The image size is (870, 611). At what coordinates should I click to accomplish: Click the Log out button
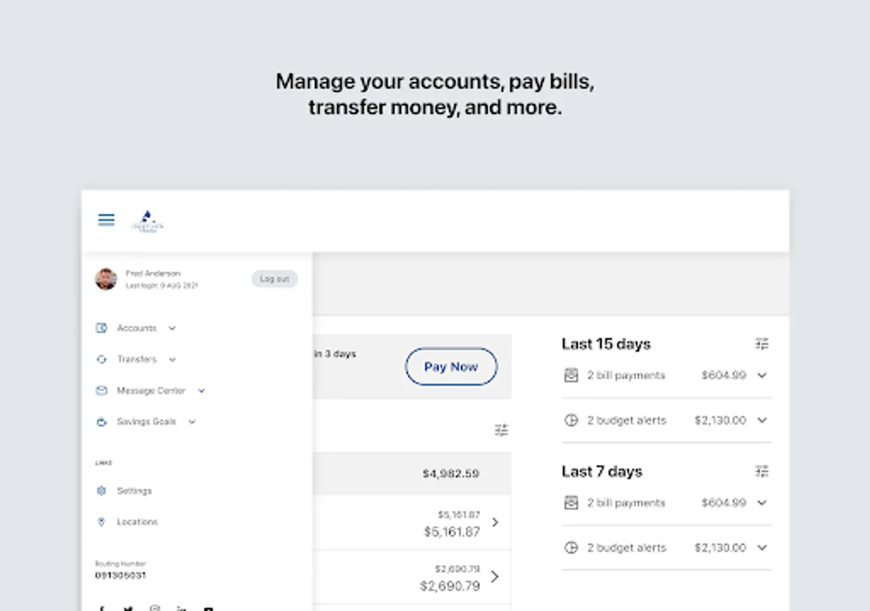[x=275, y=279]
